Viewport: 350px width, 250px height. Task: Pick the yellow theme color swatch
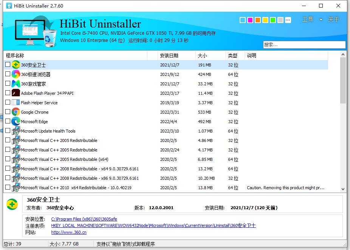point(265,20)
